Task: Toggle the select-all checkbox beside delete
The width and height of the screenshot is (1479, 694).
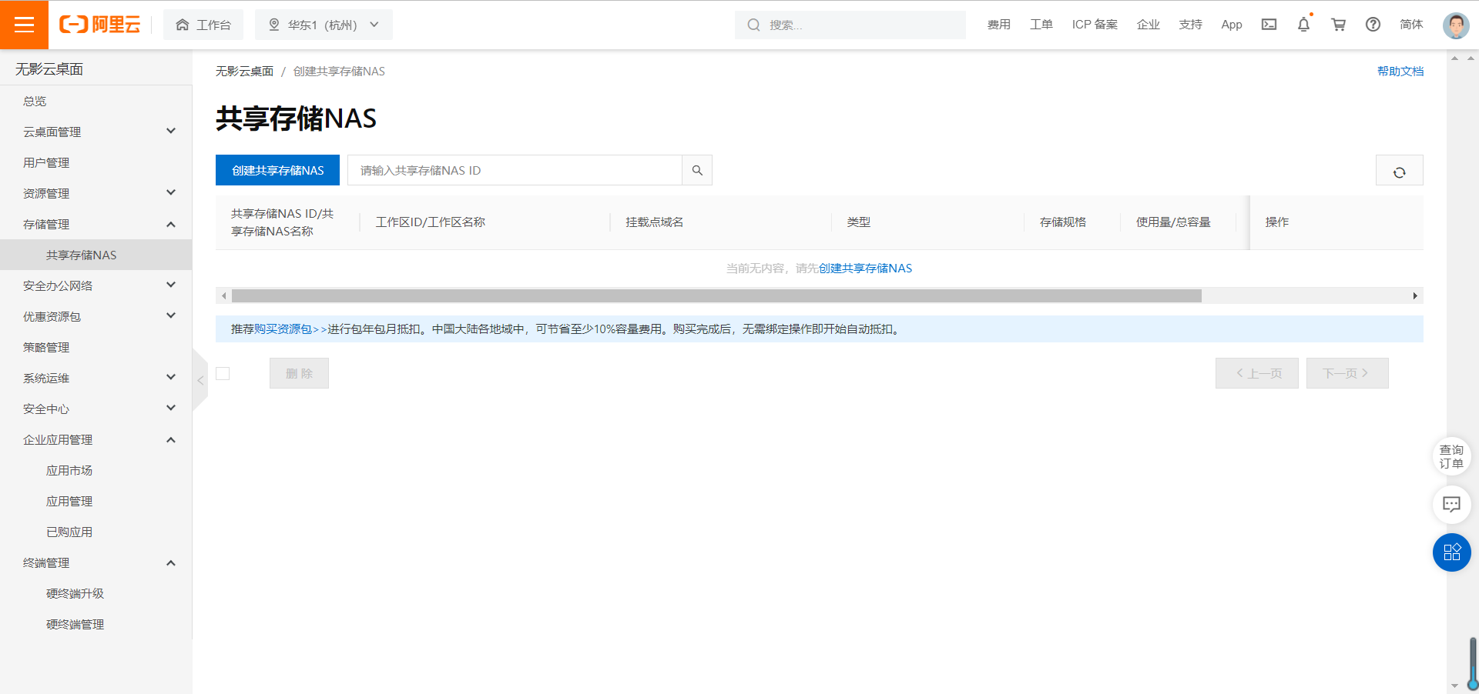Action: click(223, 373)
